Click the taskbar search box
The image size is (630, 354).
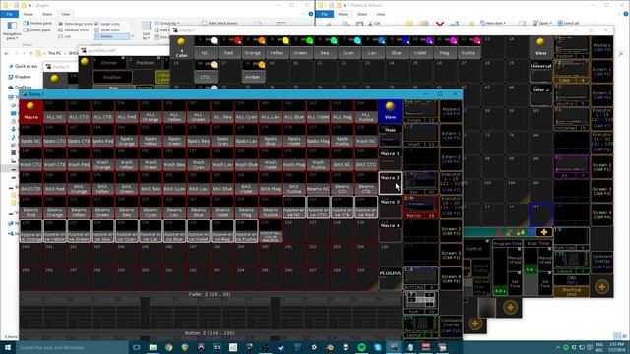point(72,347)
